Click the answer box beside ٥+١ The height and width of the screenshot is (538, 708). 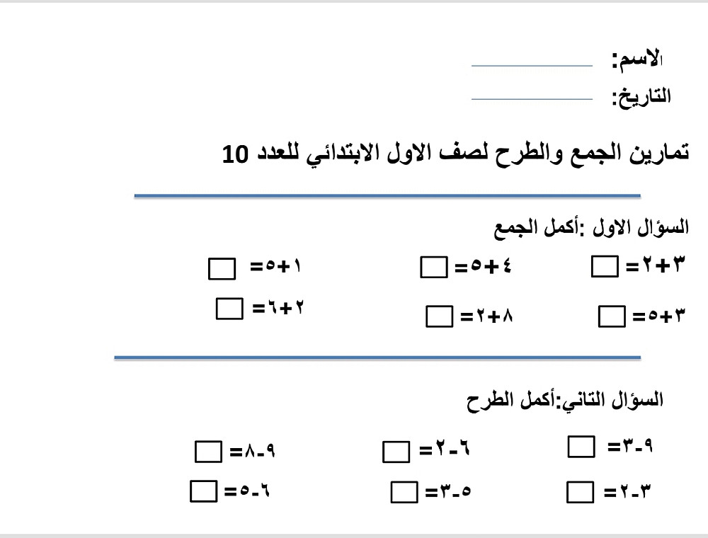222,269
